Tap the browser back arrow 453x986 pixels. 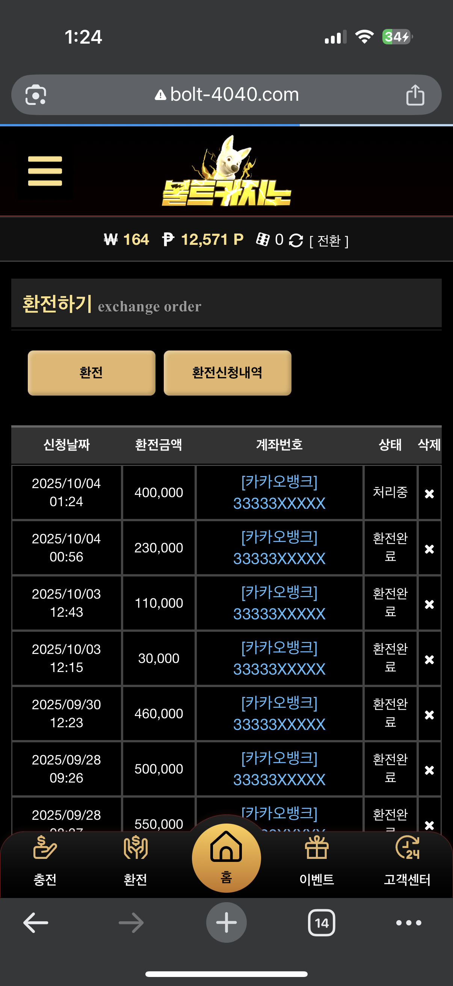pos(36,923)
